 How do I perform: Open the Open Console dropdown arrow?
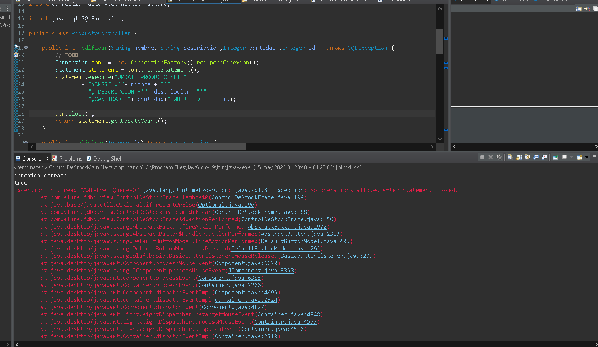(587, 157)
